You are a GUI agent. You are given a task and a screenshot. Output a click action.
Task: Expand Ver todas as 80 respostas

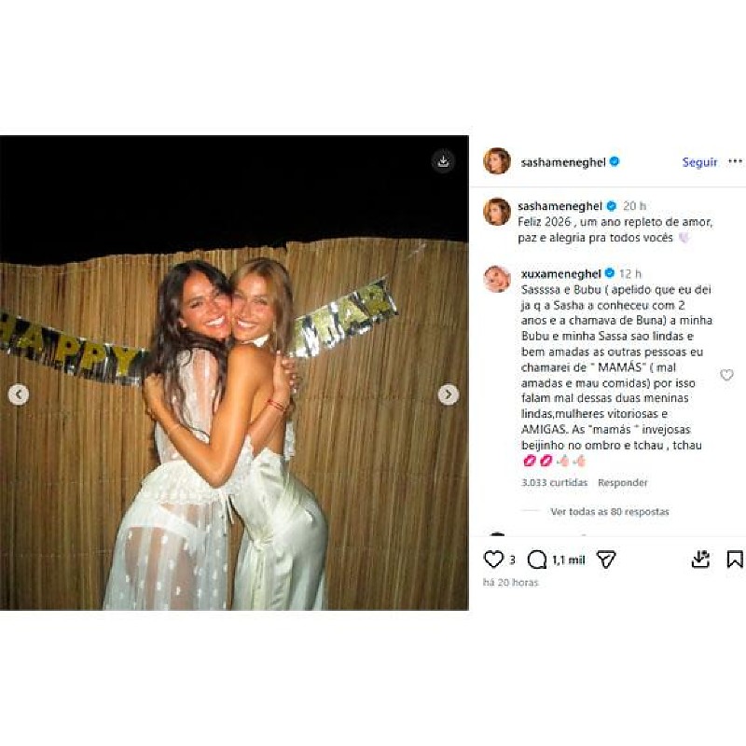point(609,511)
